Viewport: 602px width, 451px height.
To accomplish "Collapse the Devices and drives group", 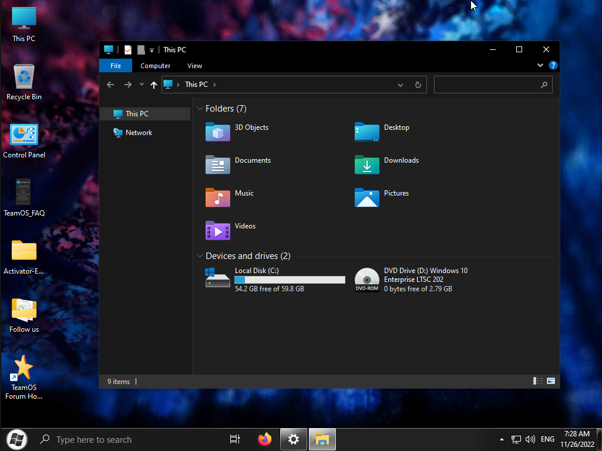I will [200, 256].
